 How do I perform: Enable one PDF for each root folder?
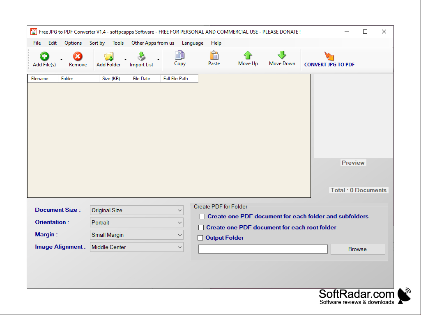point(201,228)
